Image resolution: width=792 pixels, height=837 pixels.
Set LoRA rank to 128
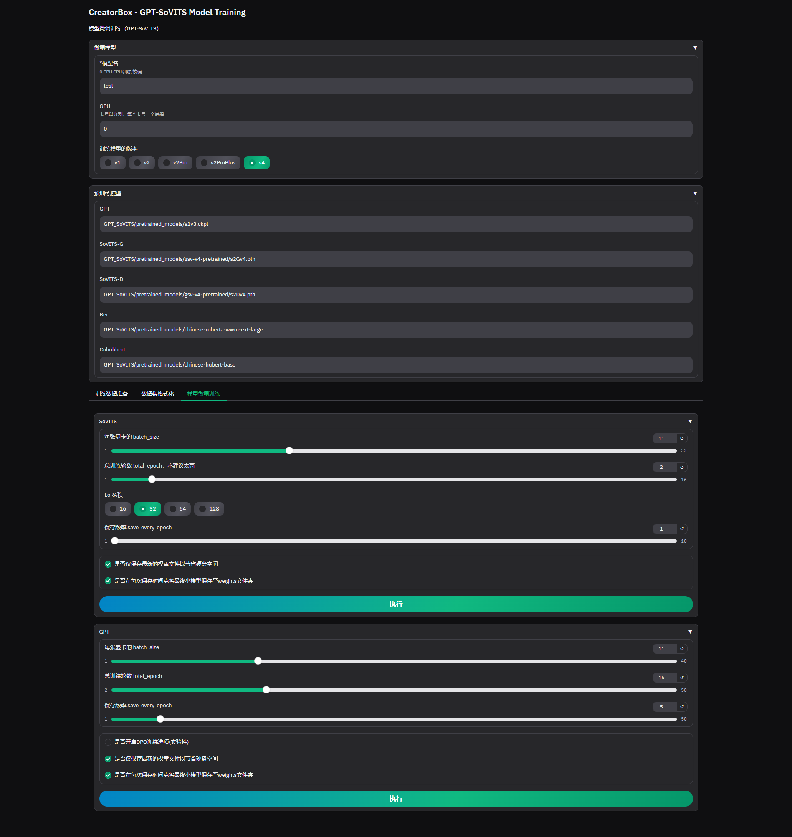tap(209, 508)
